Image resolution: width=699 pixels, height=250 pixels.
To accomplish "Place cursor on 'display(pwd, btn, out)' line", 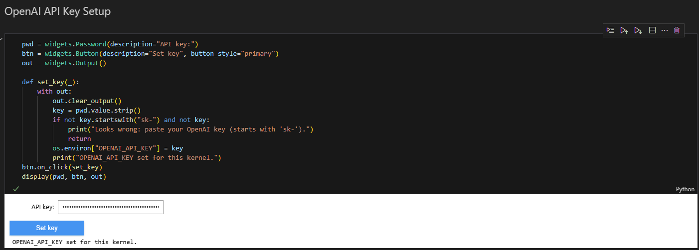I will (x=64, y=176).
